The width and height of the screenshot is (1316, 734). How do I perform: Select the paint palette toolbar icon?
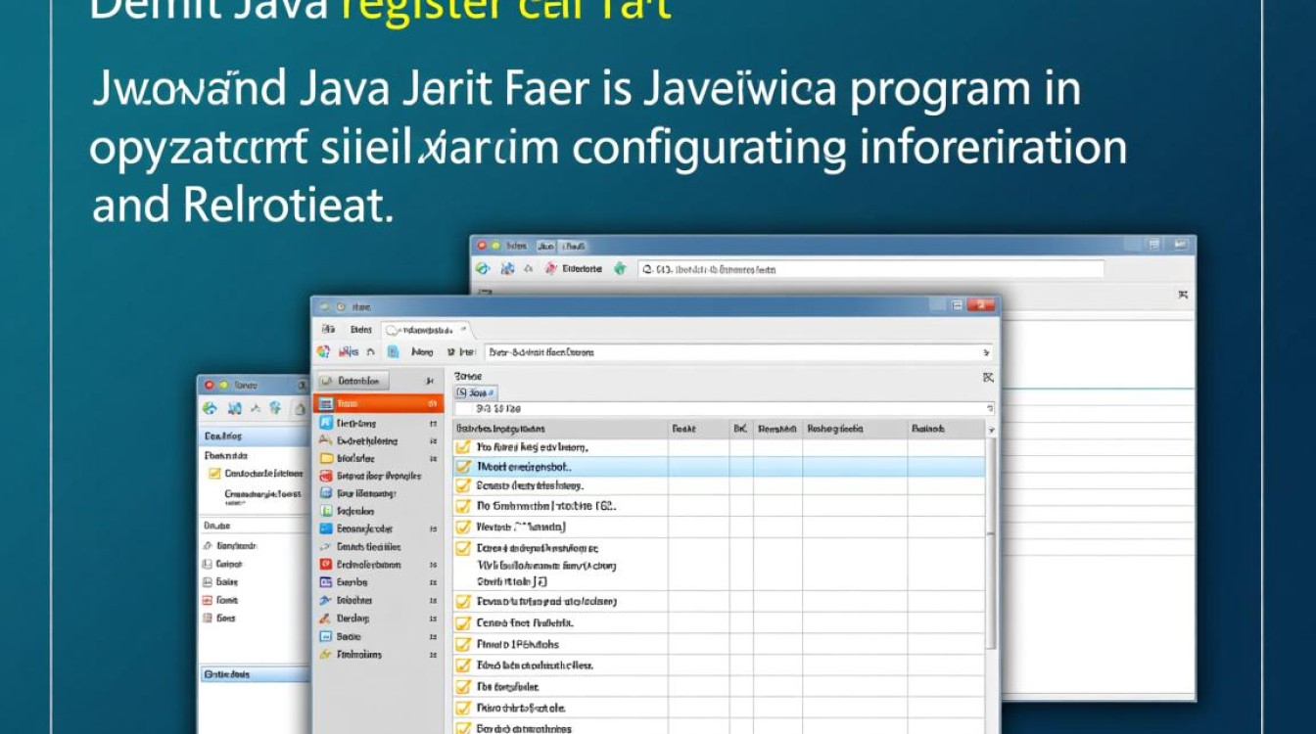pos(323,352)
